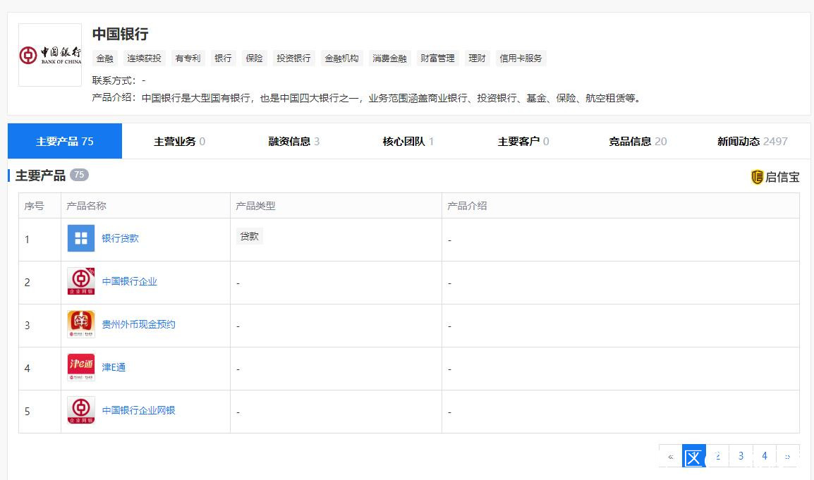The image size is (814, 480).
Task: Go to next page with » arrow
Action: 787,456
